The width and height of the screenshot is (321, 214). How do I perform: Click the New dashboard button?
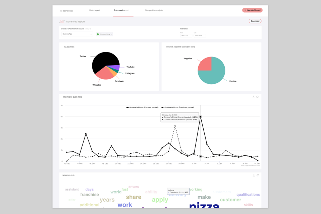pos(252,10)
